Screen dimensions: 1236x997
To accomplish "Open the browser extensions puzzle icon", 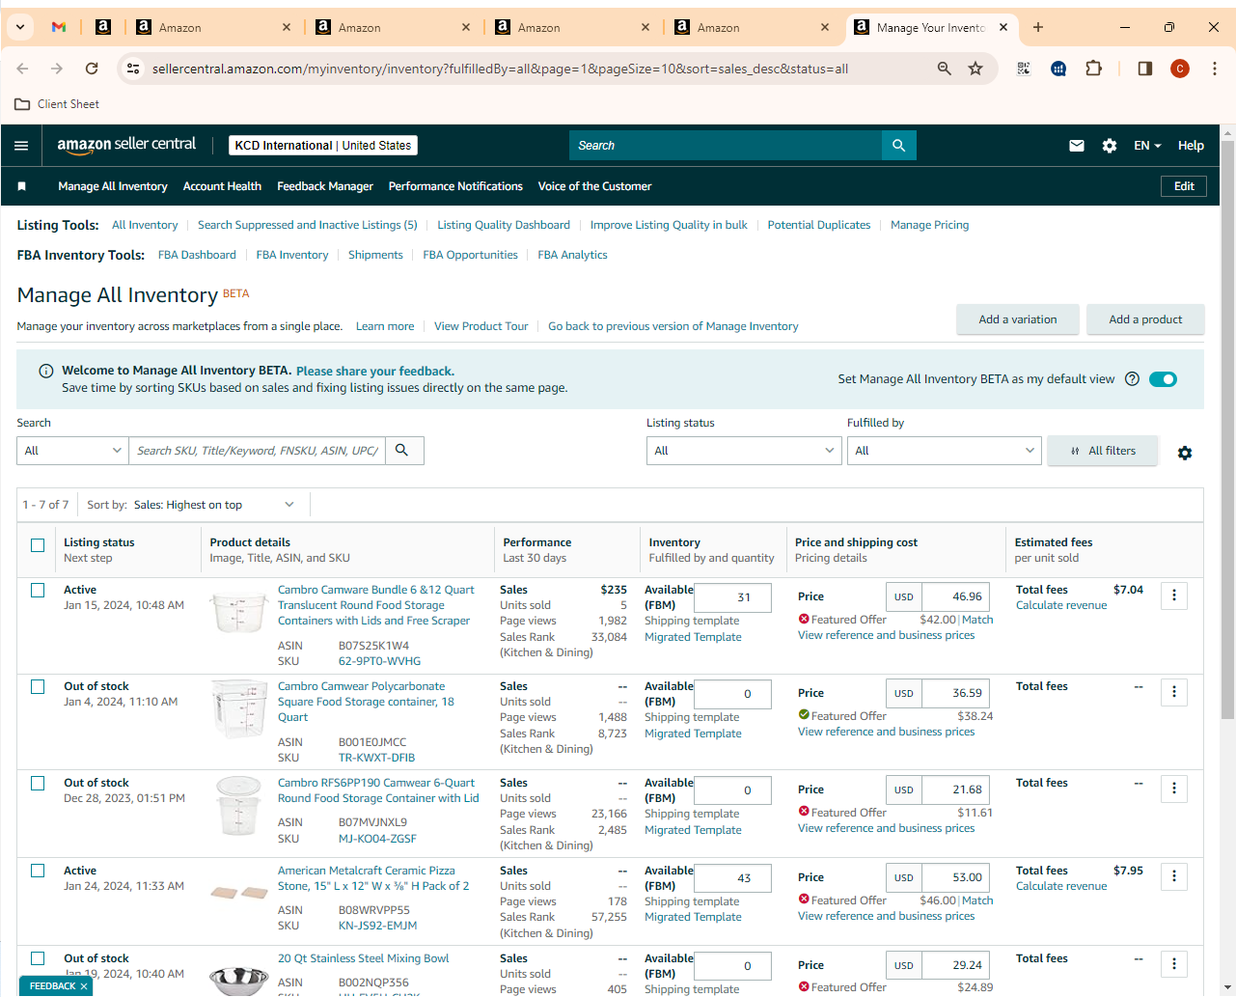I will click(x=1093, y=69).
